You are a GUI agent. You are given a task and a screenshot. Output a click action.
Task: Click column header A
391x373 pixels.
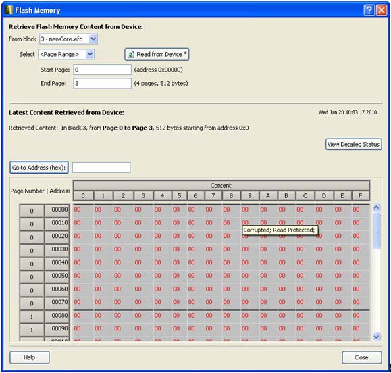[268, 196]
